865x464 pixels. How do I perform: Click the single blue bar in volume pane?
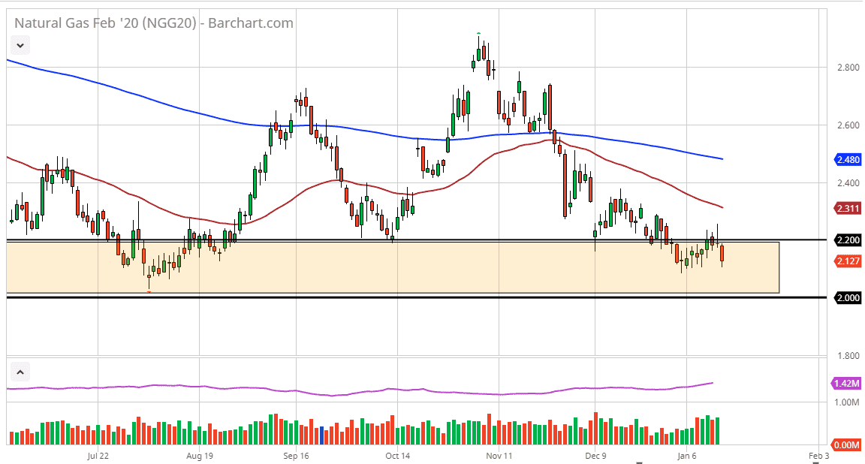(x=322, y=435)
